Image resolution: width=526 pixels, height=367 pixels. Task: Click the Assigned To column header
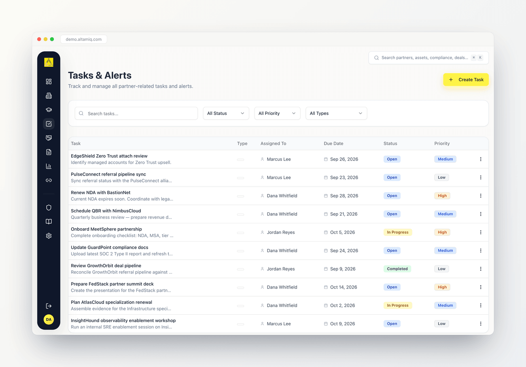click(273, 143)
